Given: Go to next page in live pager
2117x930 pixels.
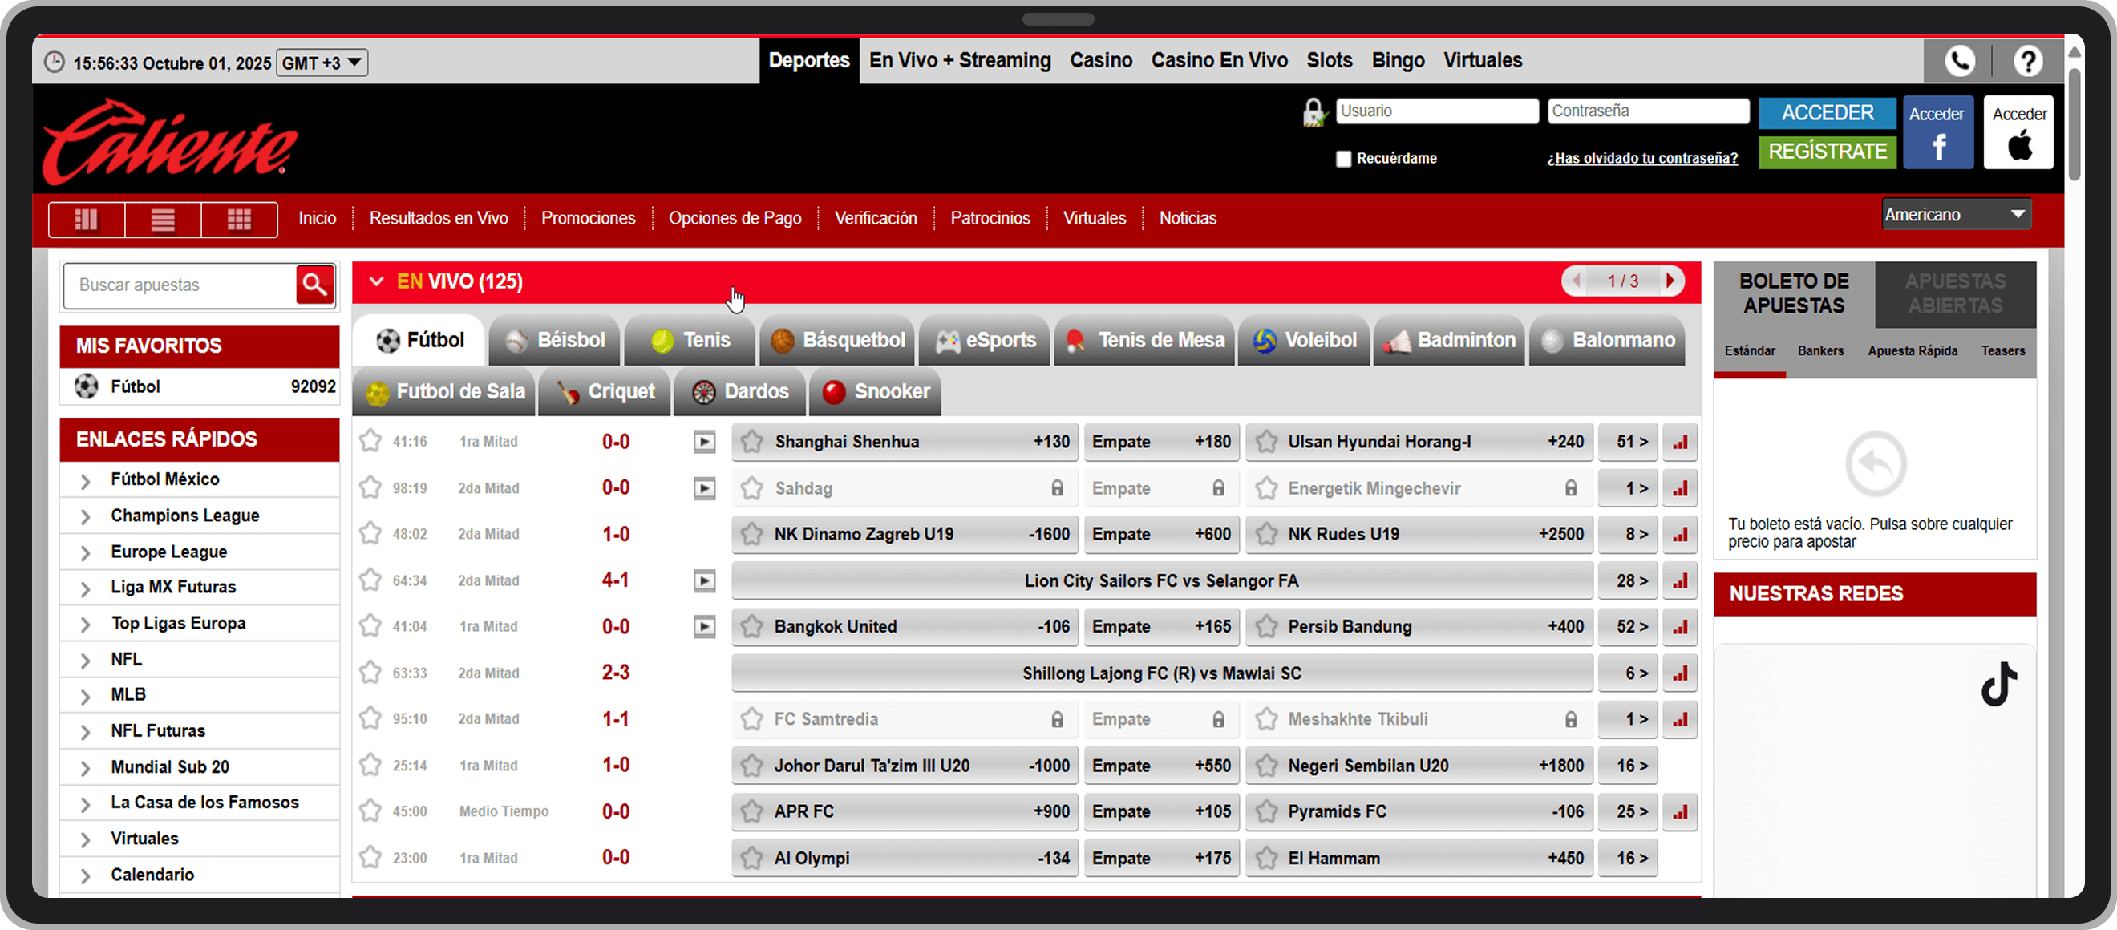Looking at the screenshot, I should [x=1670, y=281].
